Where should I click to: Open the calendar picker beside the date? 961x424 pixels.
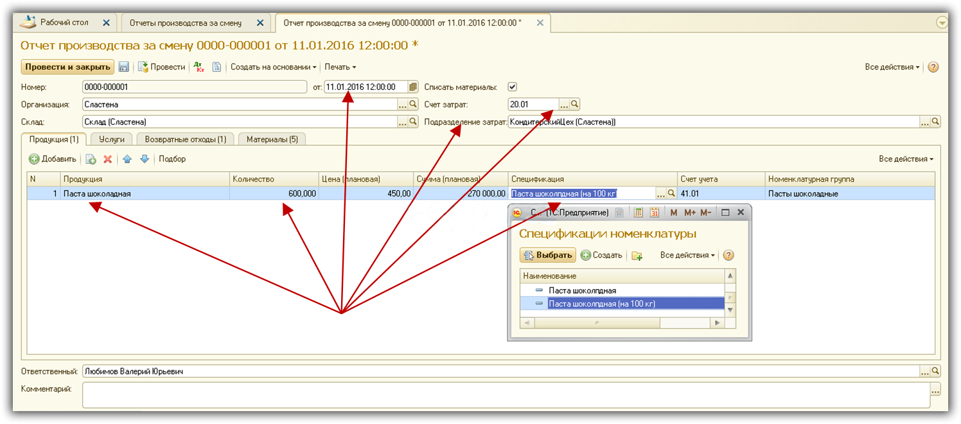pyautogui.click(x=413, y=87)
